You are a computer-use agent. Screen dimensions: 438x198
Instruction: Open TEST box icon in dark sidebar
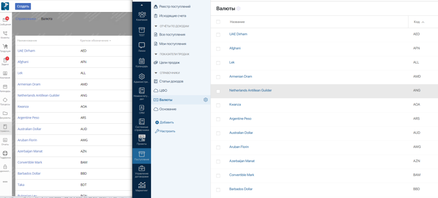pos(142,30)
